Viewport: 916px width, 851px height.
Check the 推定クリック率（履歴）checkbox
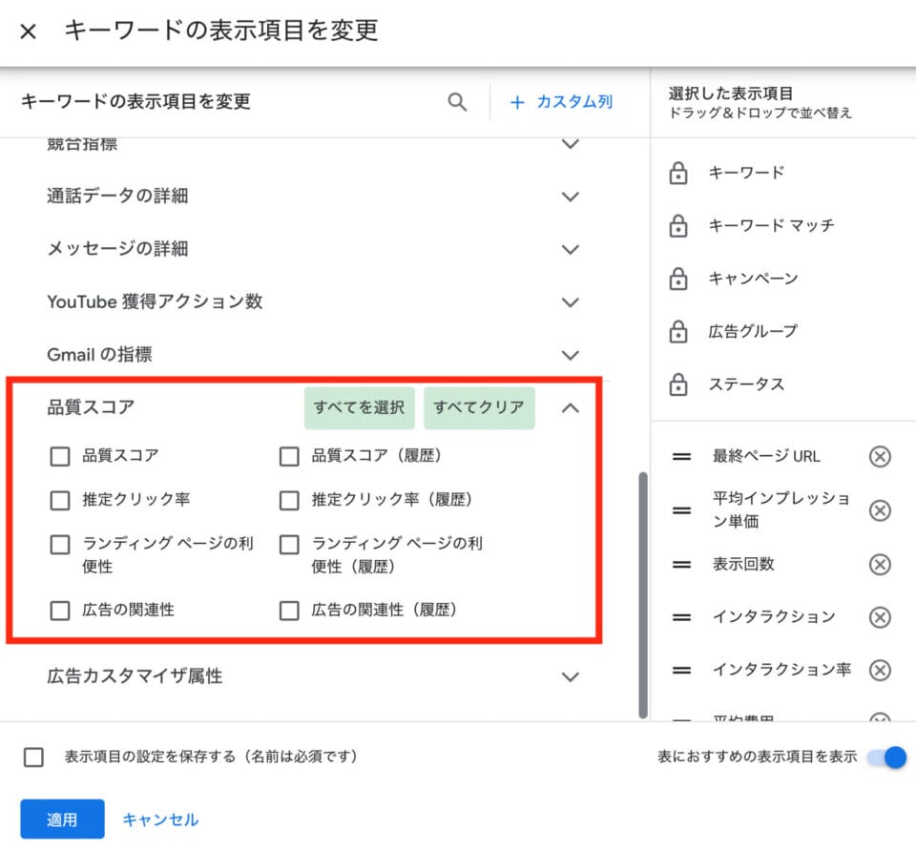pos(289,500)
